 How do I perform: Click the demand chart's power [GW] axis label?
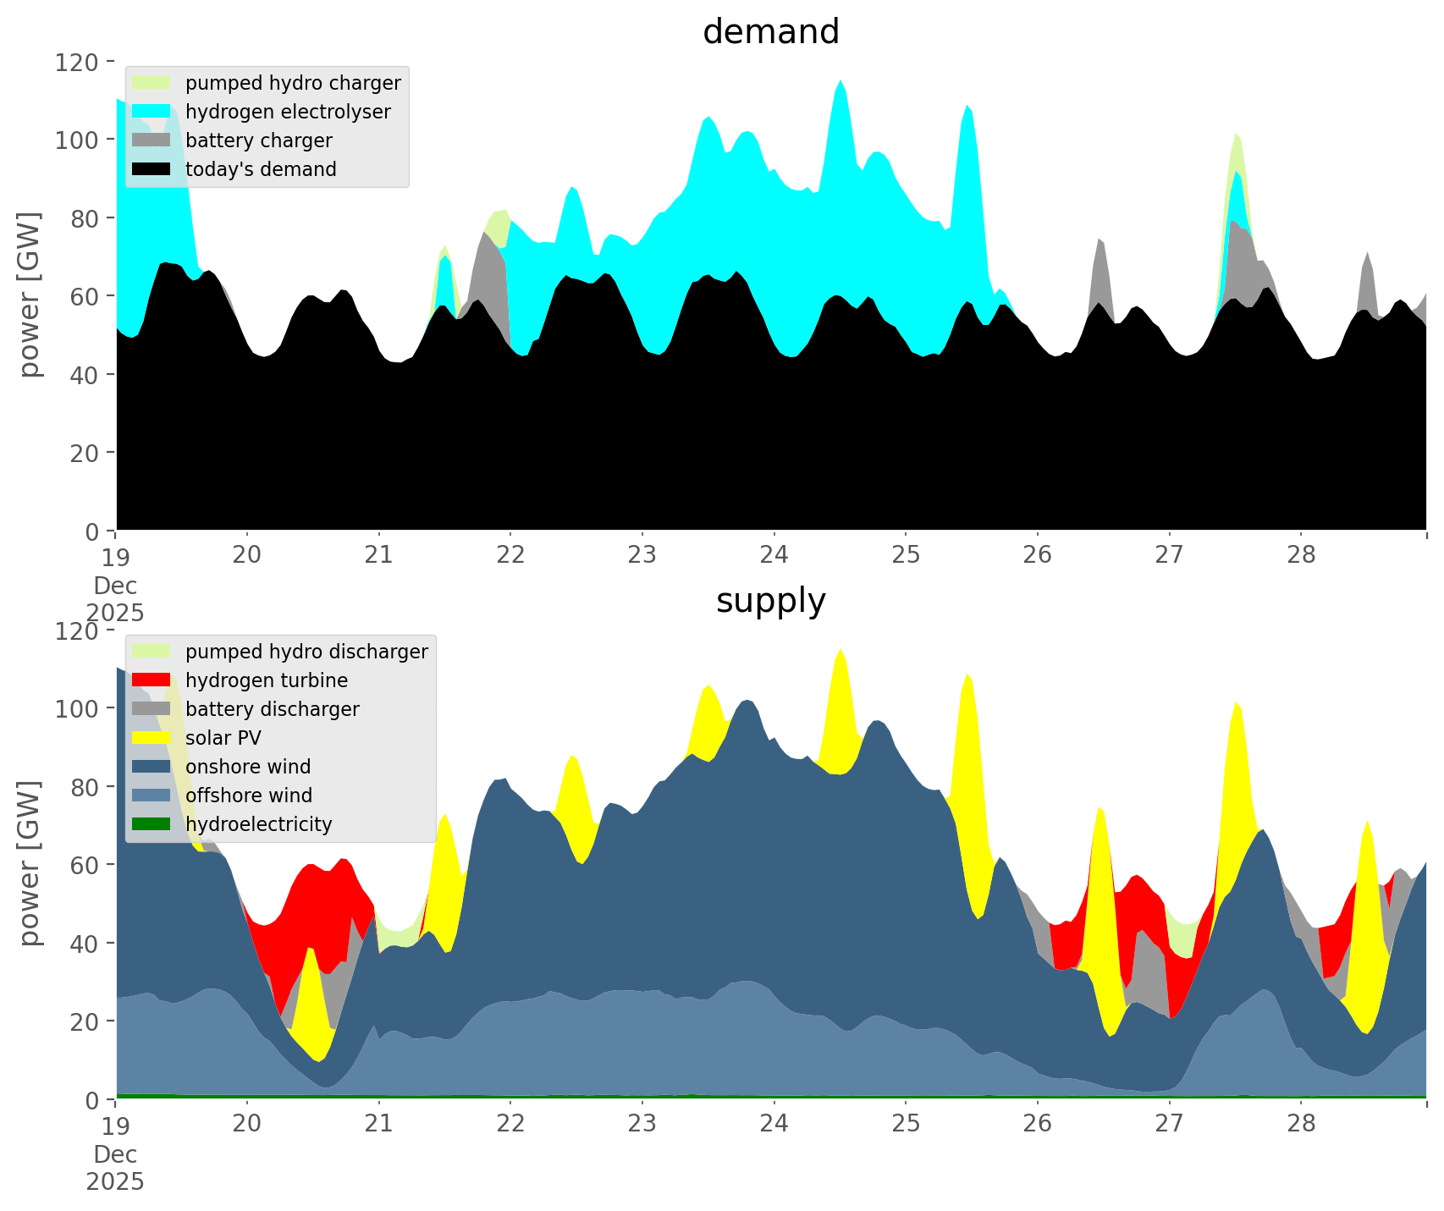click(x=30, y=294)
